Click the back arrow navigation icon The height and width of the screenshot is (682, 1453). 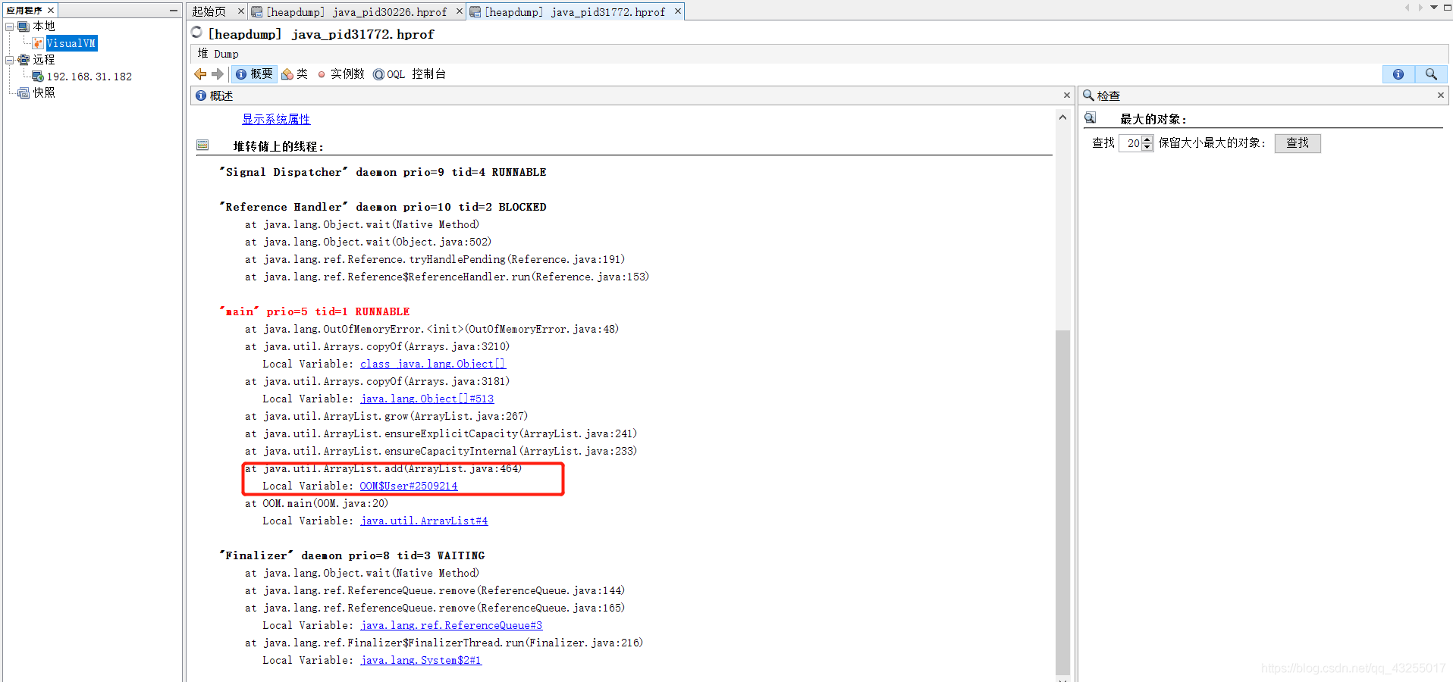click(x=200, y=74)
